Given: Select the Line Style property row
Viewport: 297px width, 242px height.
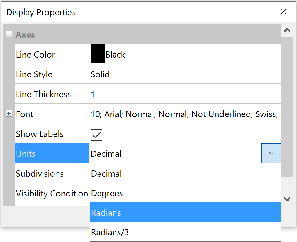Looking at the screenshot, I should click(34, 74).
